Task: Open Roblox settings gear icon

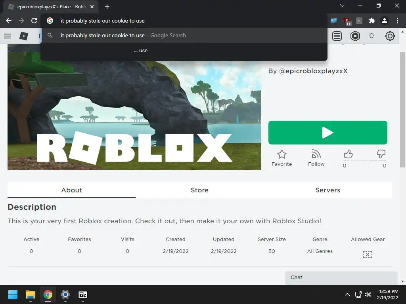Action: tap(390, 36)
